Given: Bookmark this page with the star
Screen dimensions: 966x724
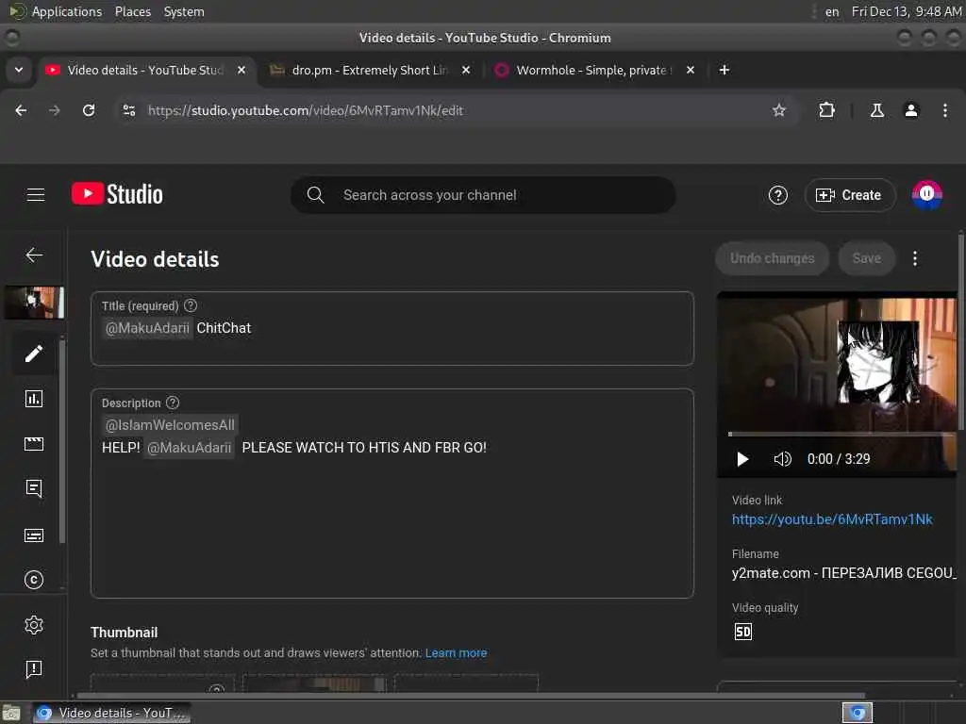Looking at the screenshot, I should pyautogui.click(x=778, y=110).
